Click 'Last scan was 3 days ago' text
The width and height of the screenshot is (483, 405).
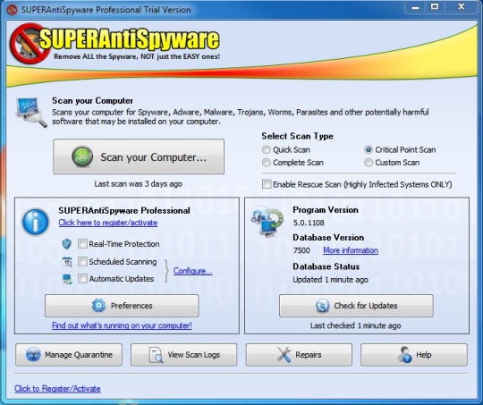(138, 184)
